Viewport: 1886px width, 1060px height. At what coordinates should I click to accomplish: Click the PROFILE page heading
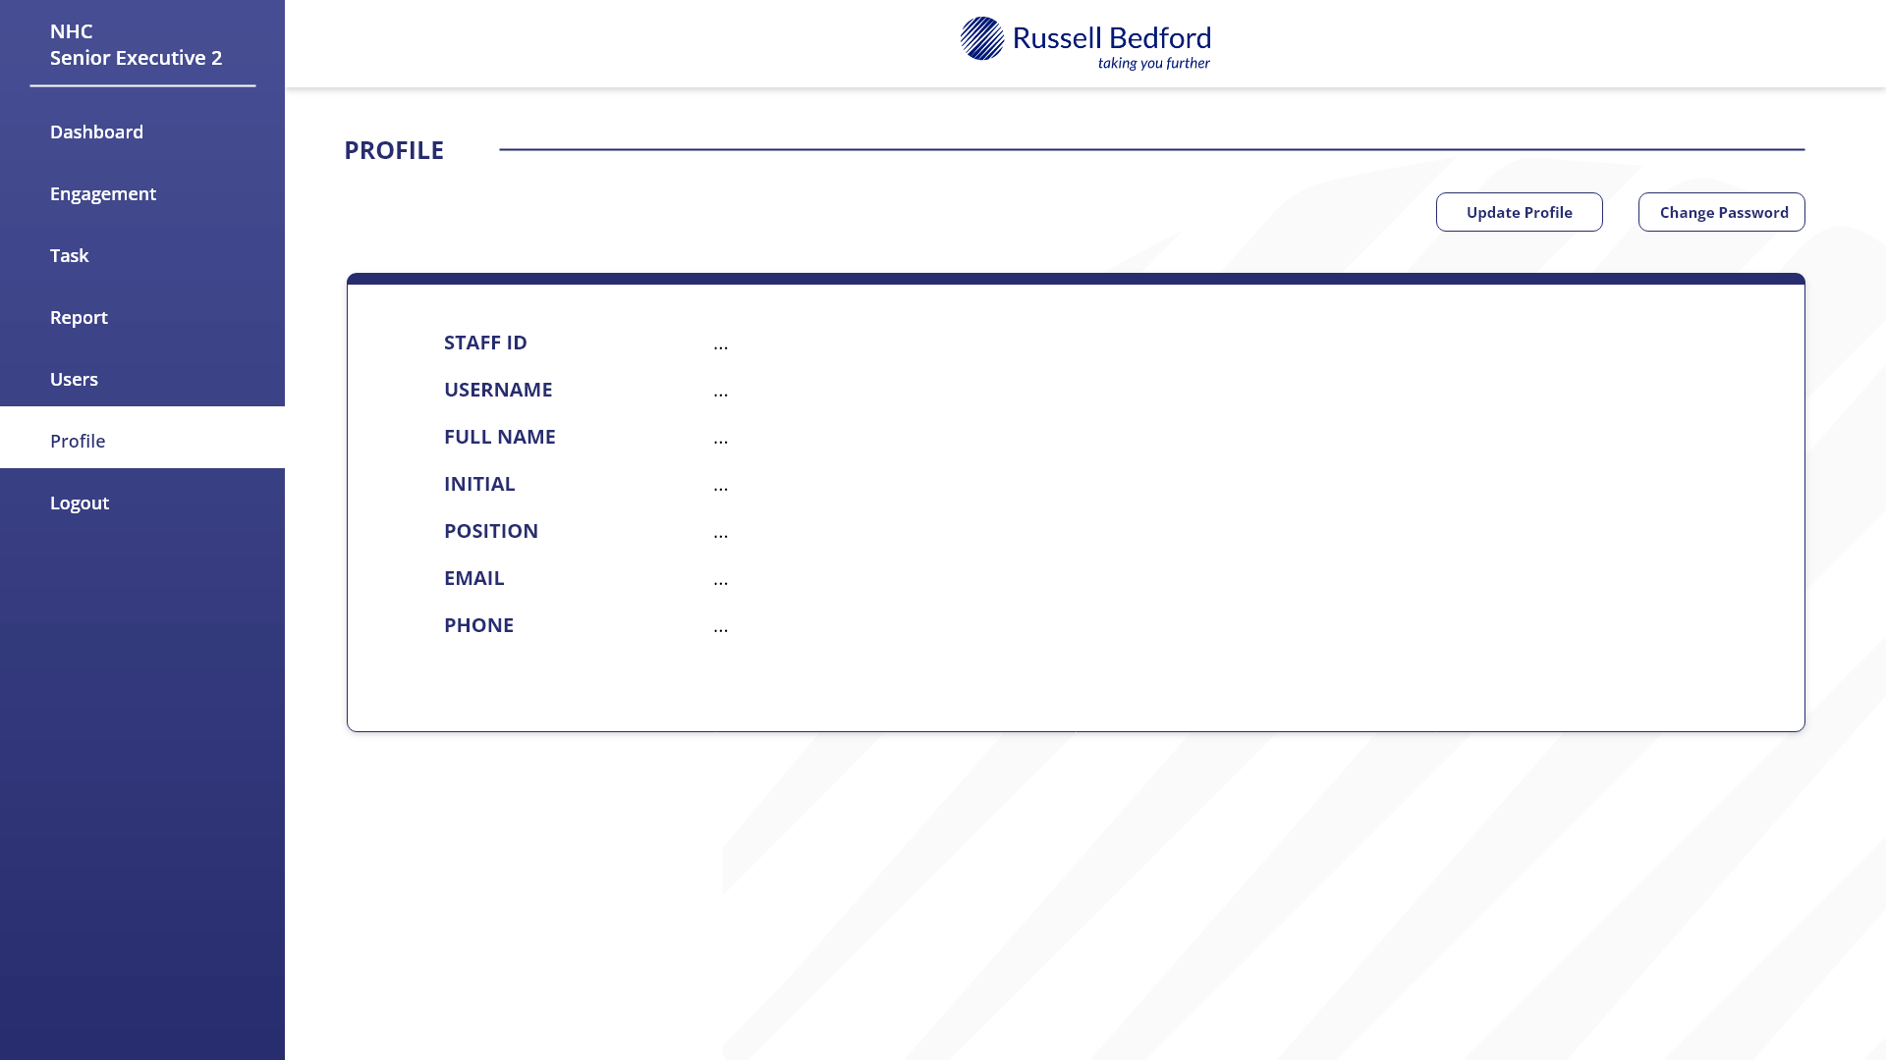pos(394,150)
